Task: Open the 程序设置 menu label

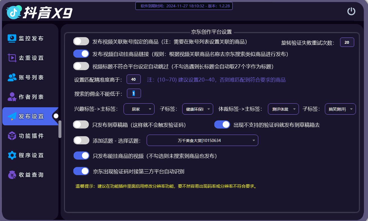Action: click(x=31, y=155)
